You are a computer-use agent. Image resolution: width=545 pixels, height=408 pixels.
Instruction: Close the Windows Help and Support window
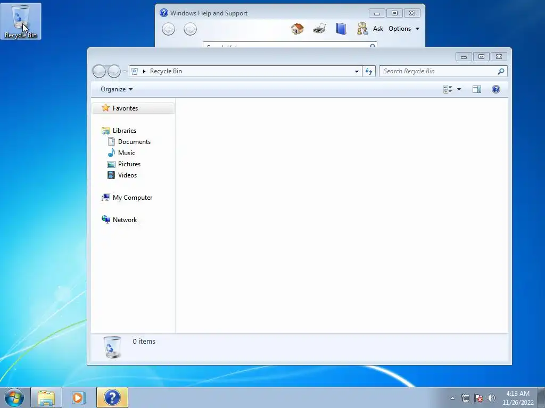tap(412, 13)
